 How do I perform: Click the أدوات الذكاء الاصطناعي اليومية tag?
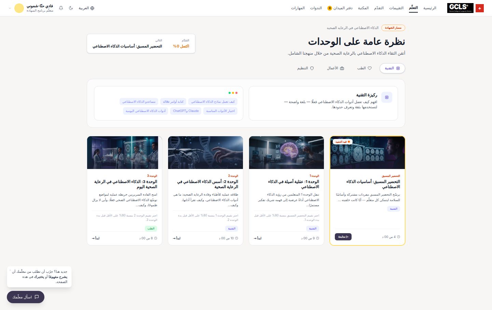point(146,111)
